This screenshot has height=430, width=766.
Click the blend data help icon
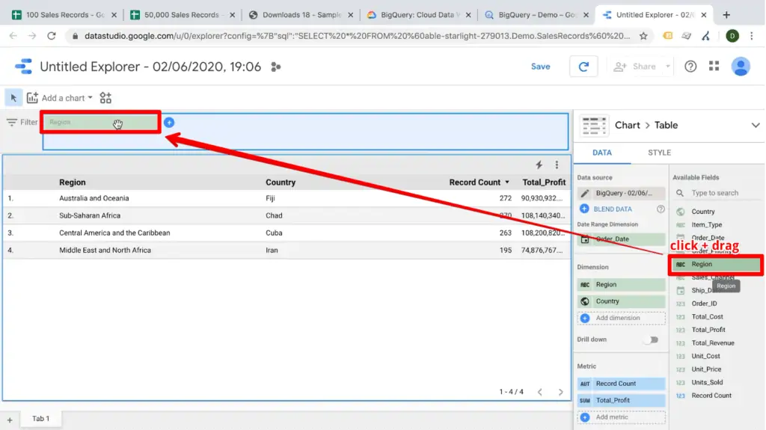[661, 209]
